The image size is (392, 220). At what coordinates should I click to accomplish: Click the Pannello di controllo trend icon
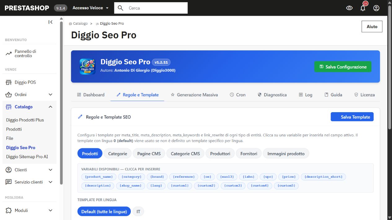[9, 53]
